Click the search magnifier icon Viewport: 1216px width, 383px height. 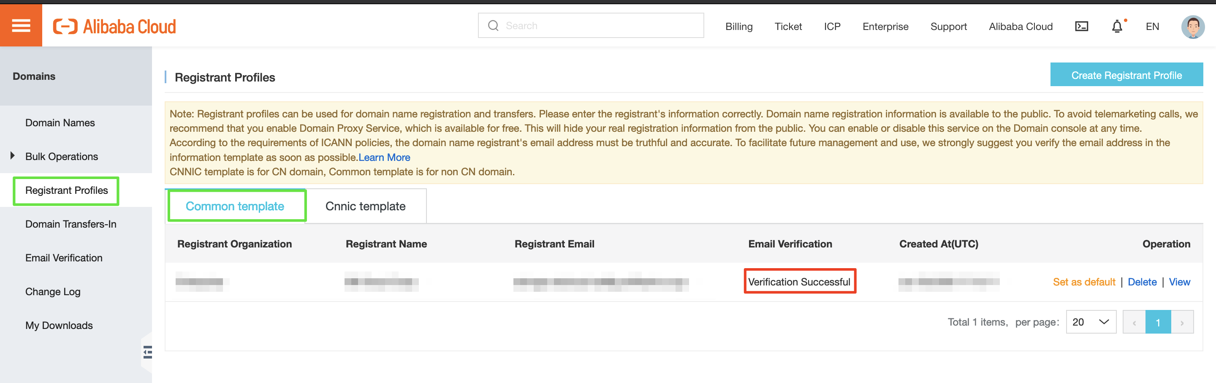(x=493, y=25)
